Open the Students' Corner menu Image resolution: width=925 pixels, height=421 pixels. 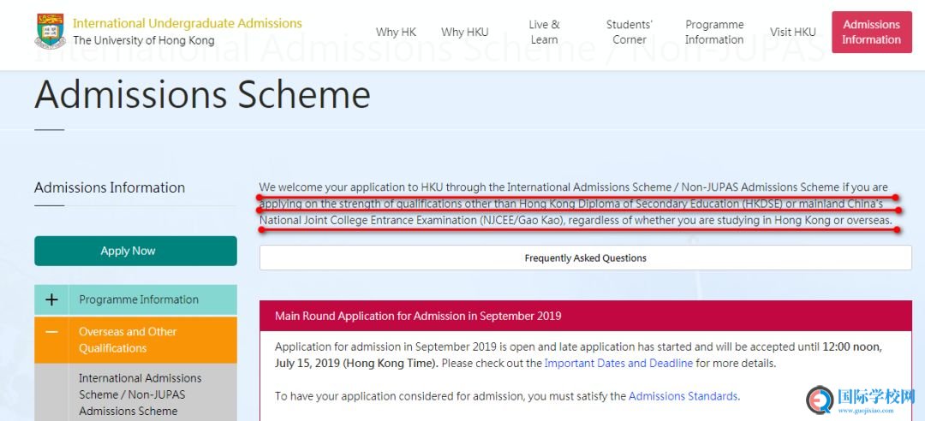[x=630, y=32]
